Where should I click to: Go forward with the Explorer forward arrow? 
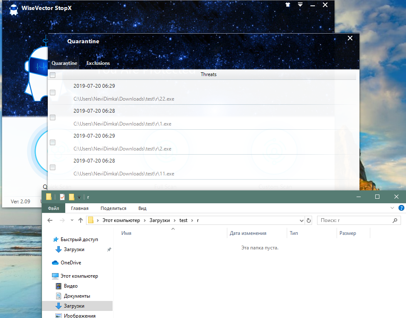(x=62, y=220)
